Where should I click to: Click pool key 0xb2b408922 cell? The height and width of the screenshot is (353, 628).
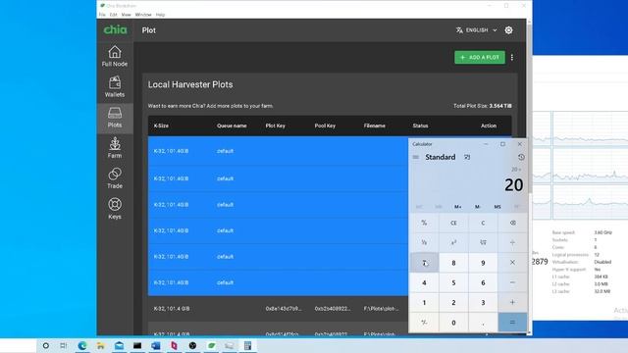(x=333, y=309)
